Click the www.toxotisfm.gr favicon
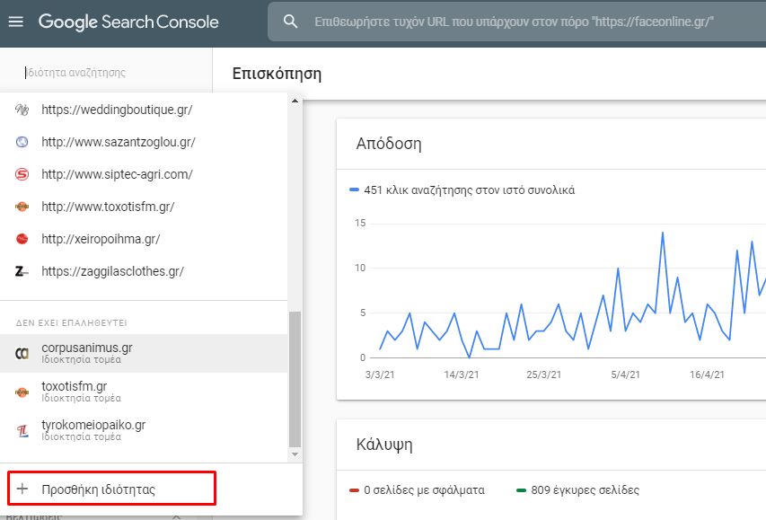Viewport: 766px width, 520px height. pyautogui.click(x=22, y=207)
